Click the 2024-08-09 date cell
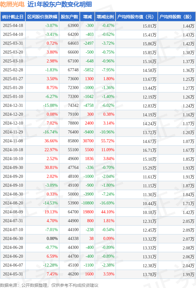Image resolution: width=196 pixels, height=288 pixels. tap(13, 212)
